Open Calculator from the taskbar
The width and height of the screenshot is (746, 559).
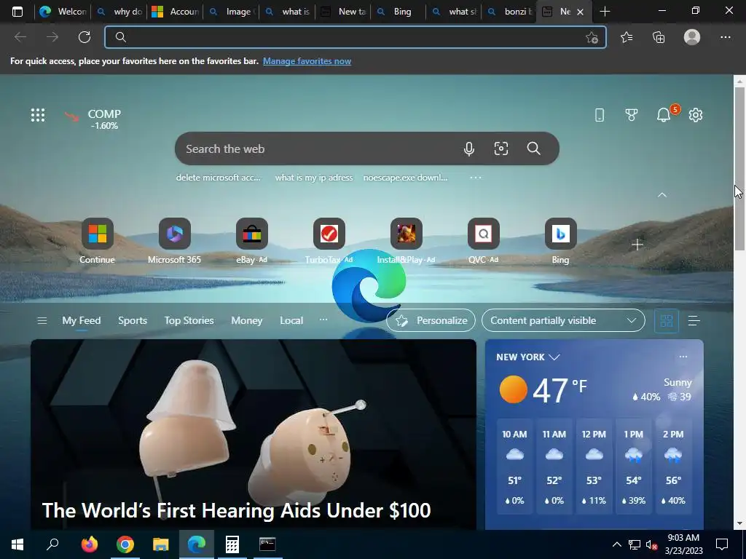click(x=232, y=544)
